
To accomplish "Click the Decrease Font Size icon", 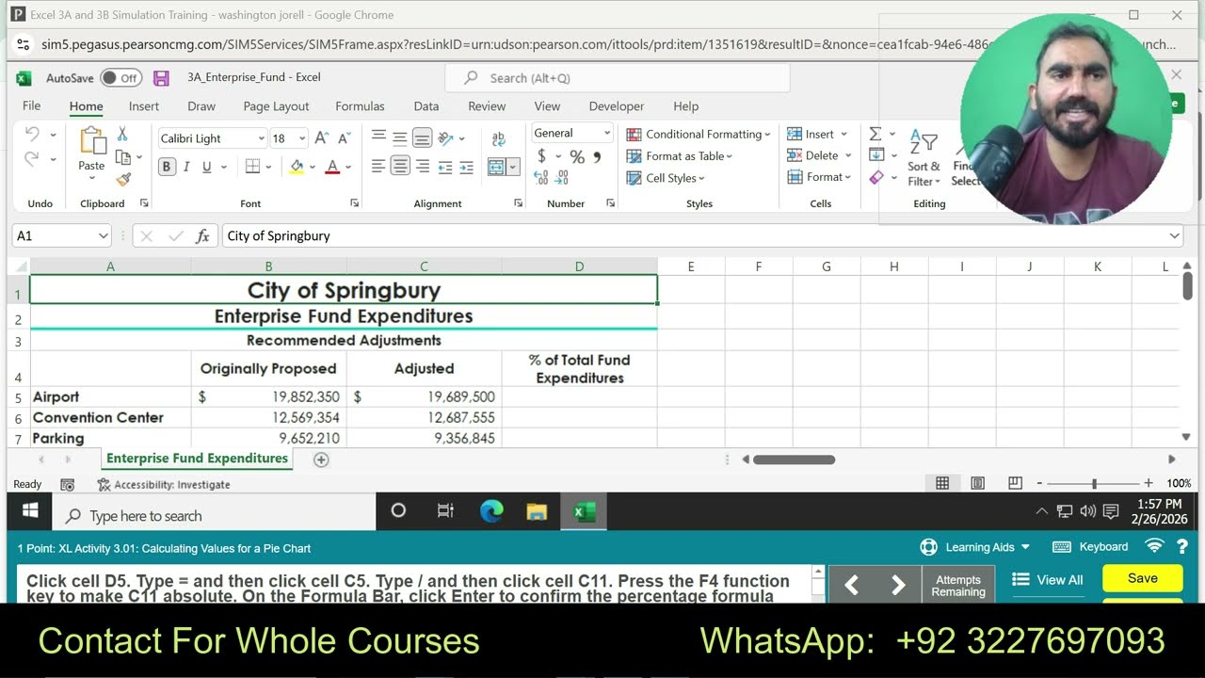I will (343, 138).
